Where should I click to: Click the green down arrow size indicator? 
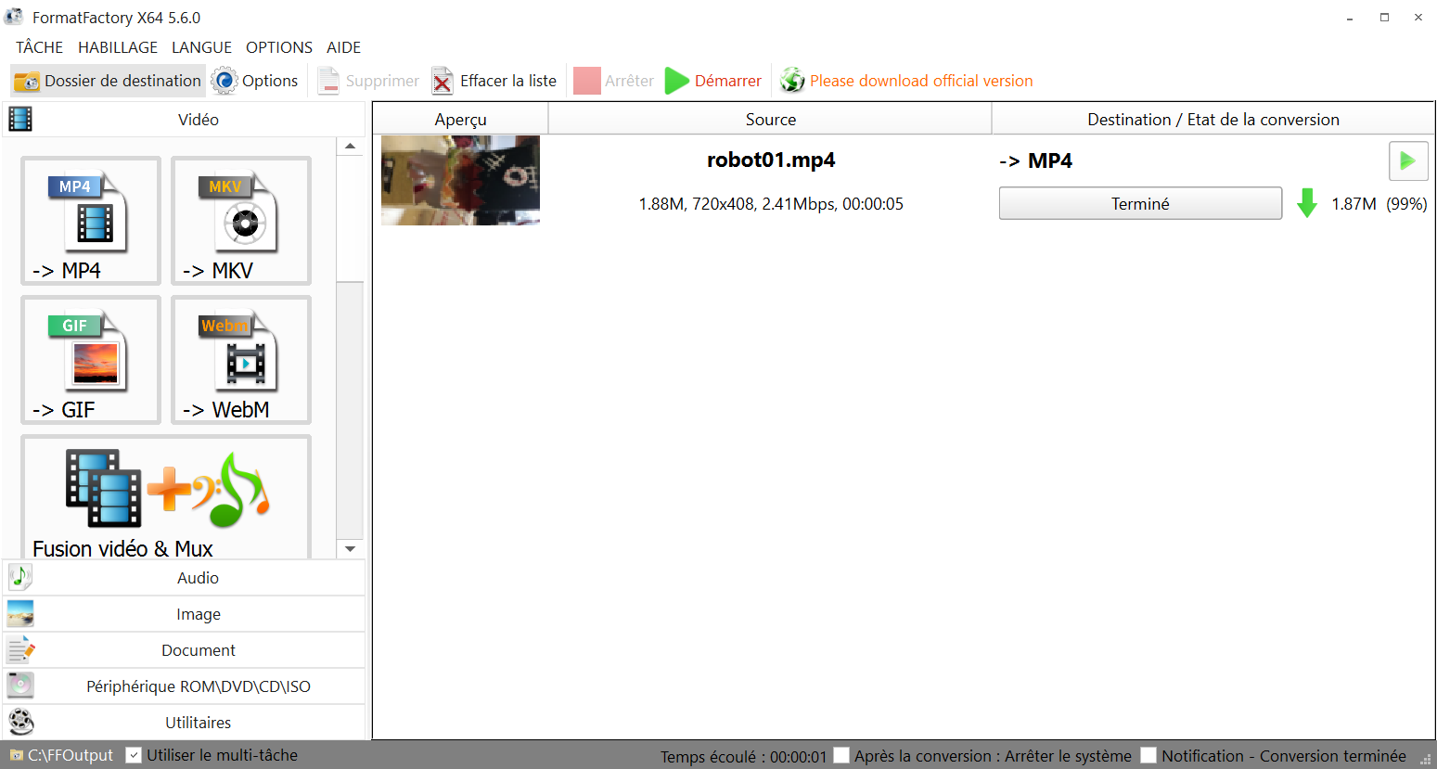tap(1306, 203)
